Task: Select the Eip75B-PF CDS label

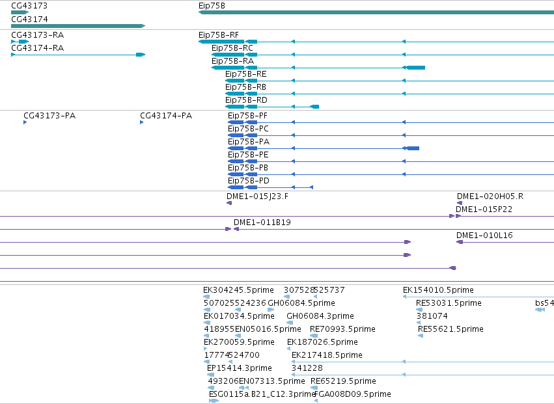Action: tap(247, 116)
